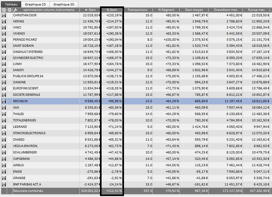This screenshot has width=272, height=197.
Task: Click save icon for SOCIETE GENERALE row
Action: [x=4, y=95]
